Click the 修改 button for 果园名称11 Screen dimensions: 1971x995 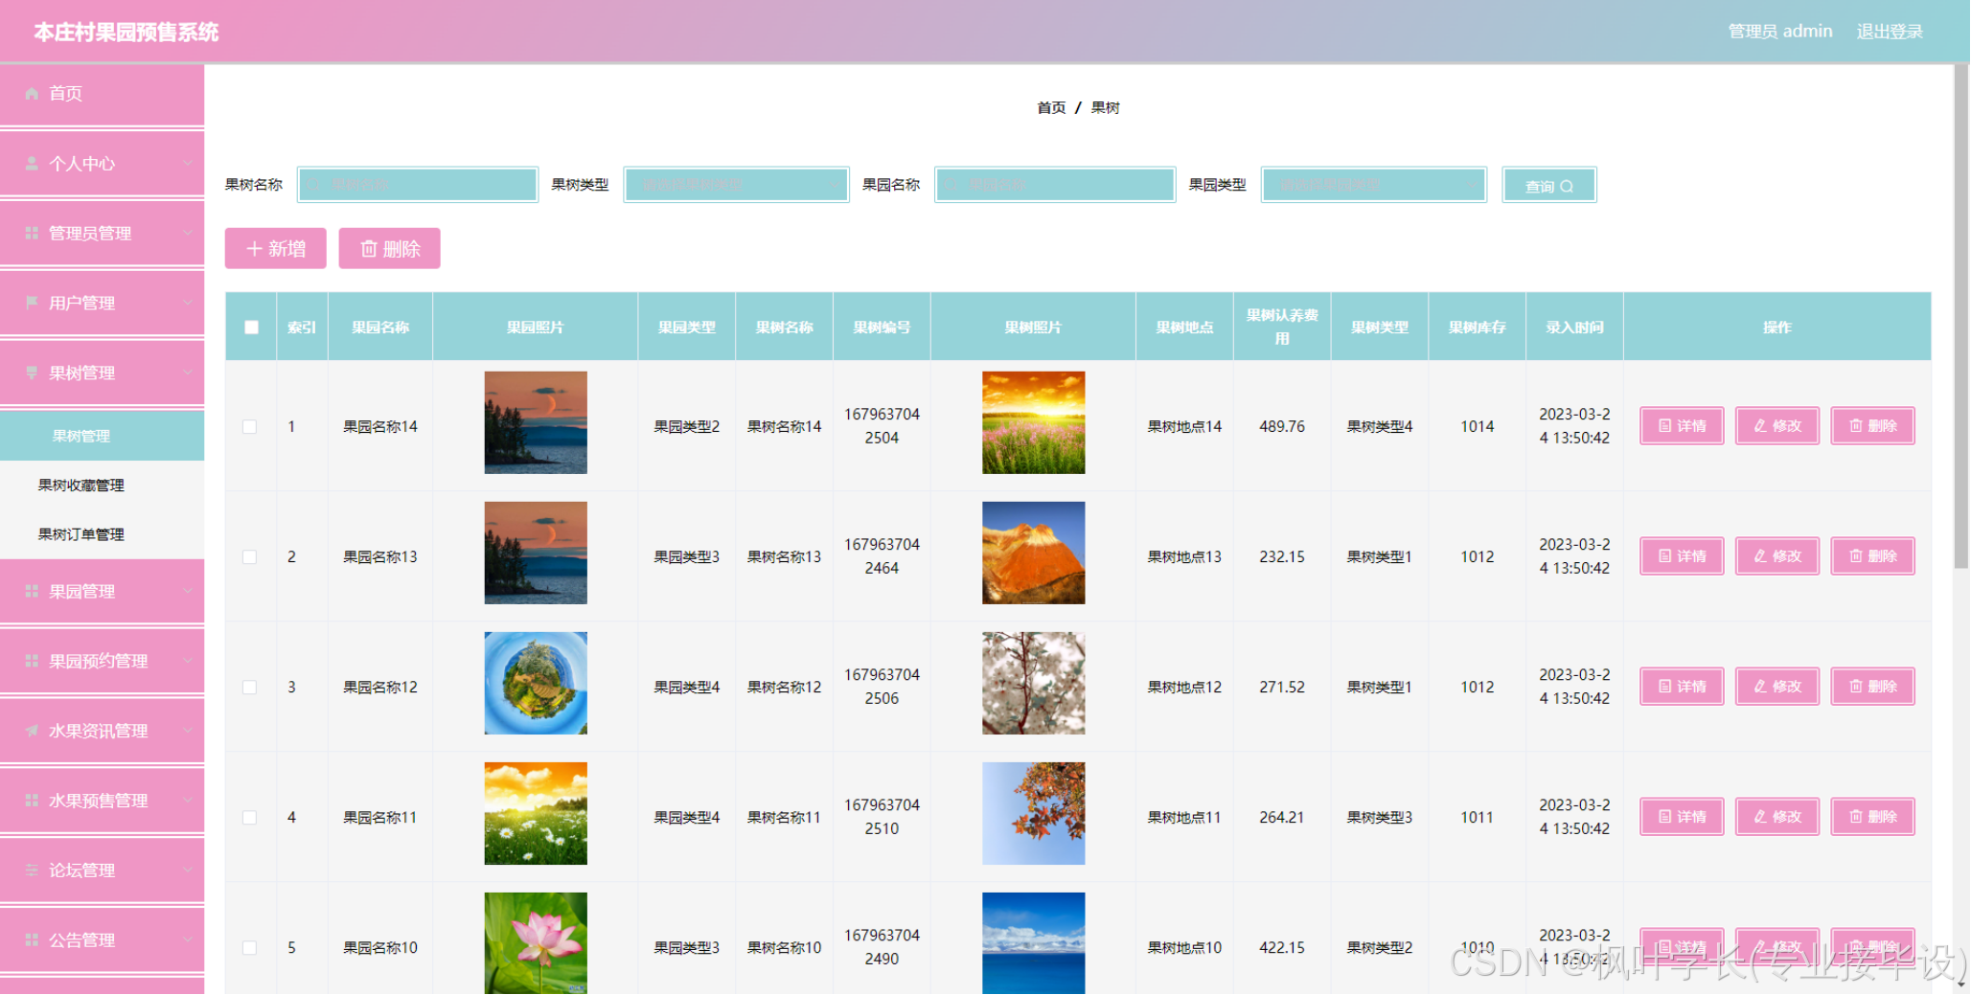coord(1777,817)
